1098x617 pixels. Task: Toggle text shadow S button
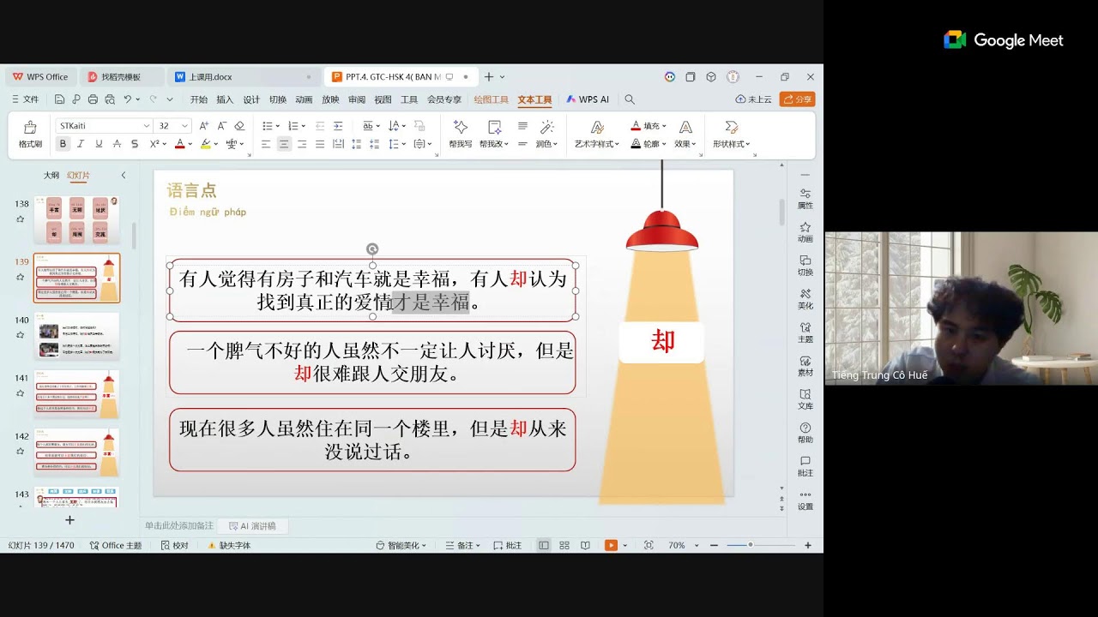click(135, 144)
